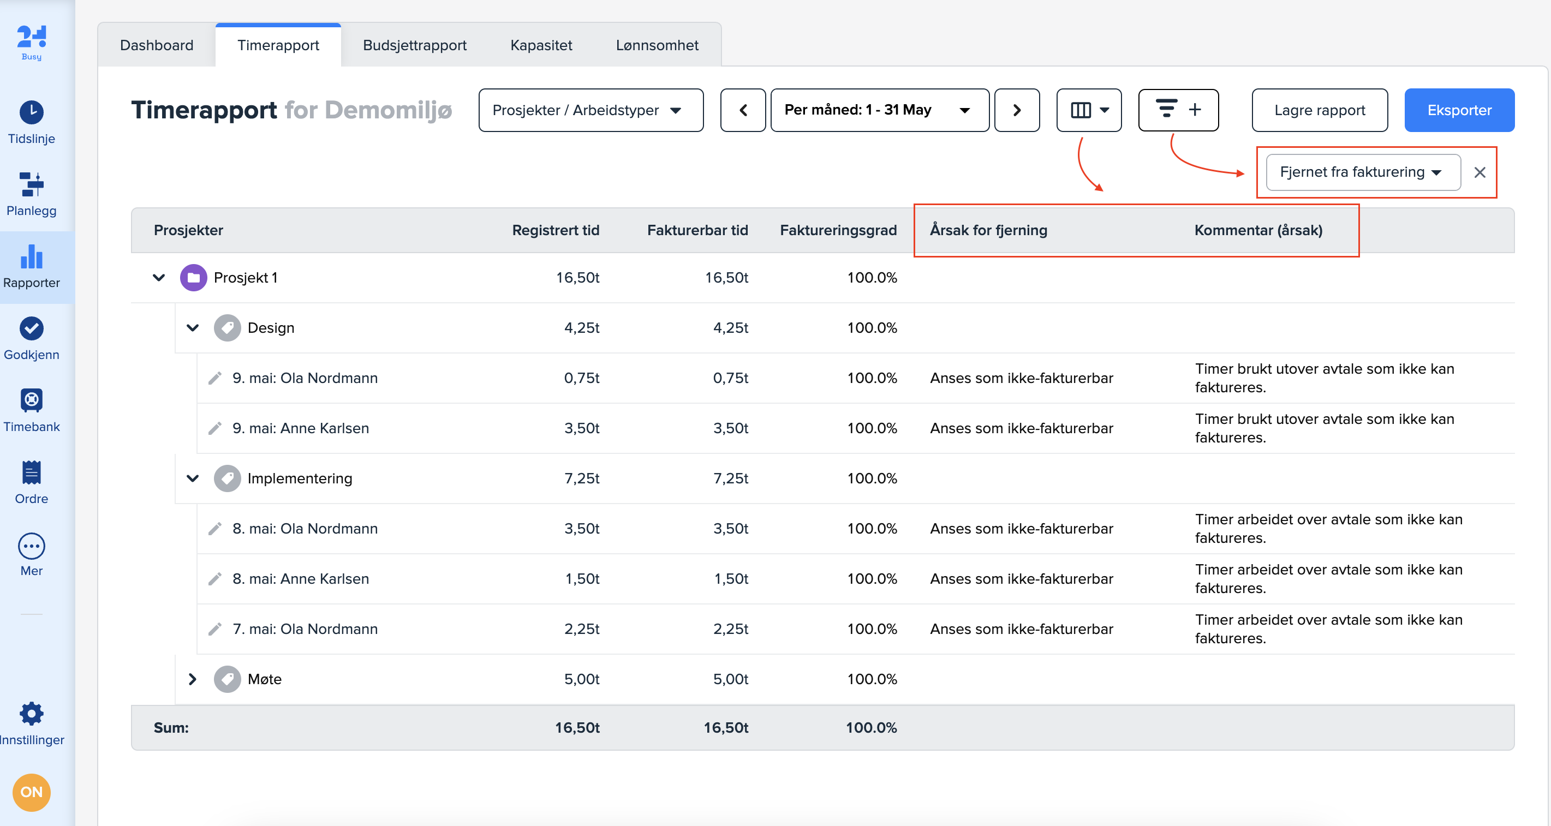Image resolution: width=1551 pixels, height=826 pixels.
Task: Edit the 9. mai Ola Nordmann entry
Action: tap(215, 378)
